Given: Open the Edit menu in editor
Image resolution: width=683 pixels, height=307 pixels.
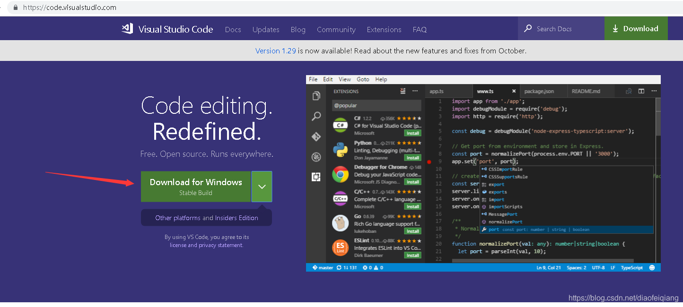Looking at the screenshot, I should [x=328, y=79].
